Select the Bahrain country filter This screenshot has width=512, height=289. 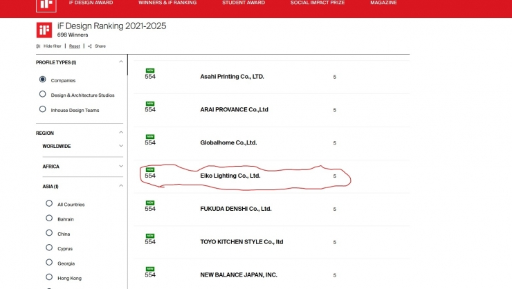(x=49, y=218)
